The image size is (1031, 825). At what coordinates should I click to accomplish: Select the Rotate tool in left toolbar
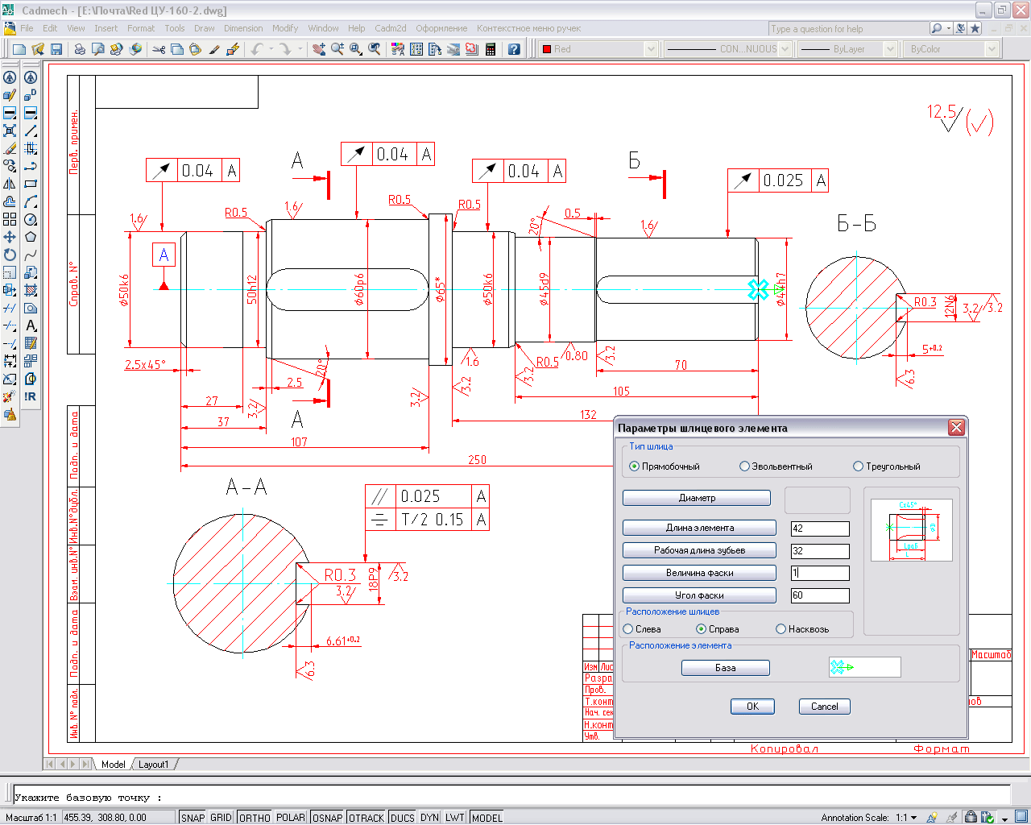pos(10,255)
